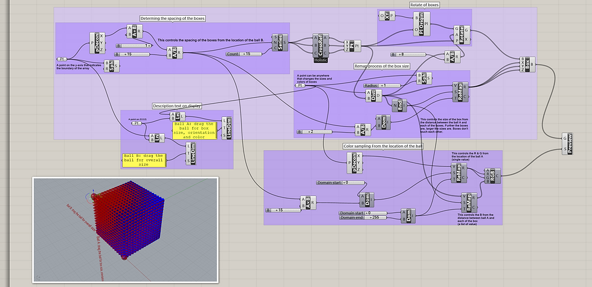This screenshot has height=287, width=592.
Task: Select the pDecon component in spacing group
Action: [98, 43]
